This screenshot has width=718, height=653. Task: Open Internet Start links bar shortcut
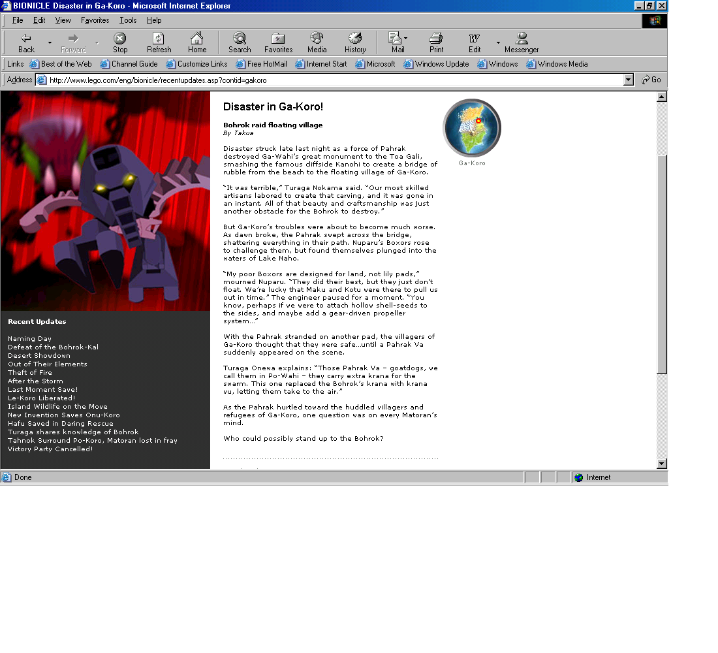click(321, 64)
